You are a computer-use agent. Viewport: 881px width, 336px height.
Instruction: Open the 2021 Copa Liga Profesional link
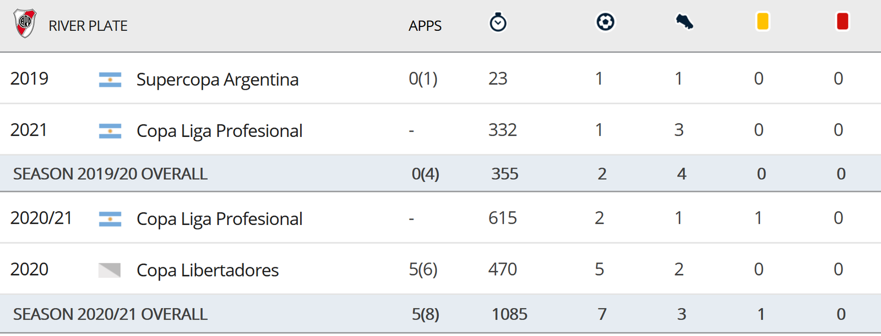tap(219, 131)
